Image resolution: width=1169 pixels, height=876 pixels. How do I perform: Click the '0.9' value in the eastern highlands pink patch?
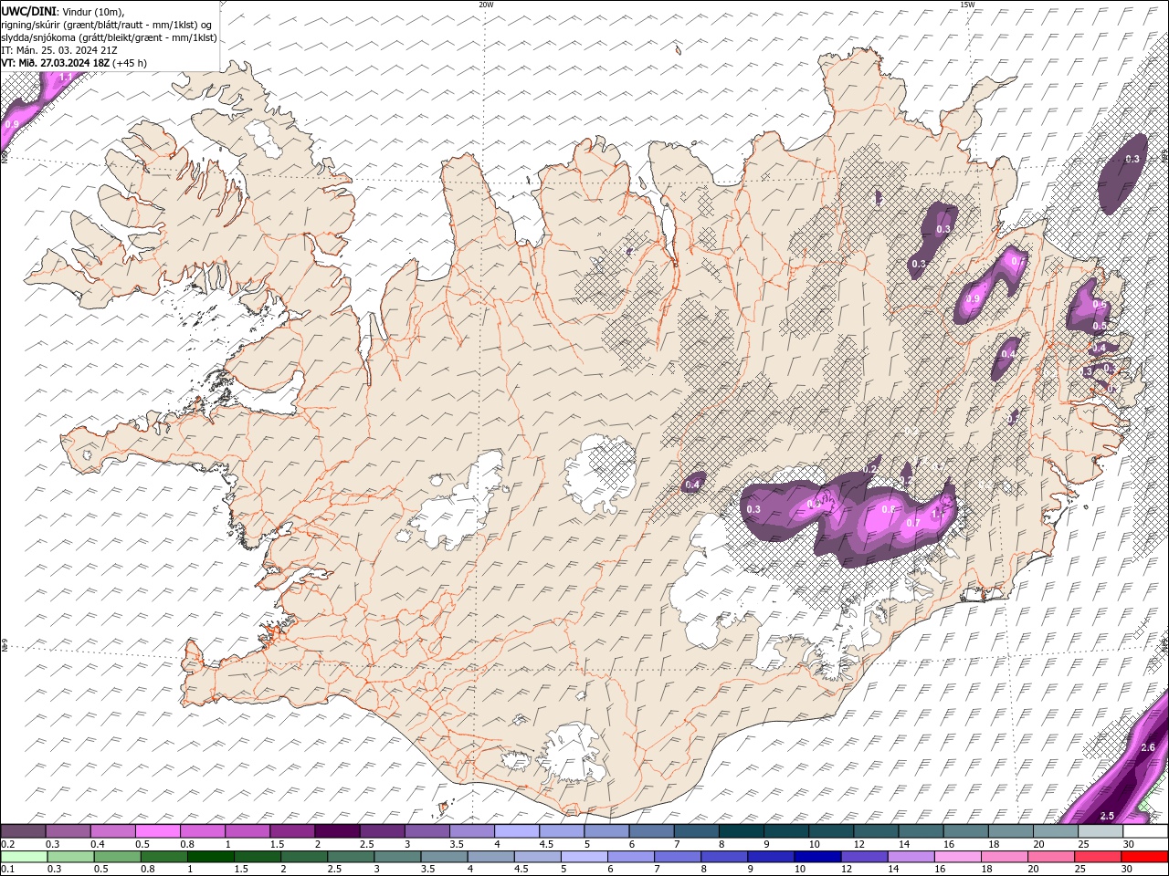pyautogui.click(x=973, y=298)
